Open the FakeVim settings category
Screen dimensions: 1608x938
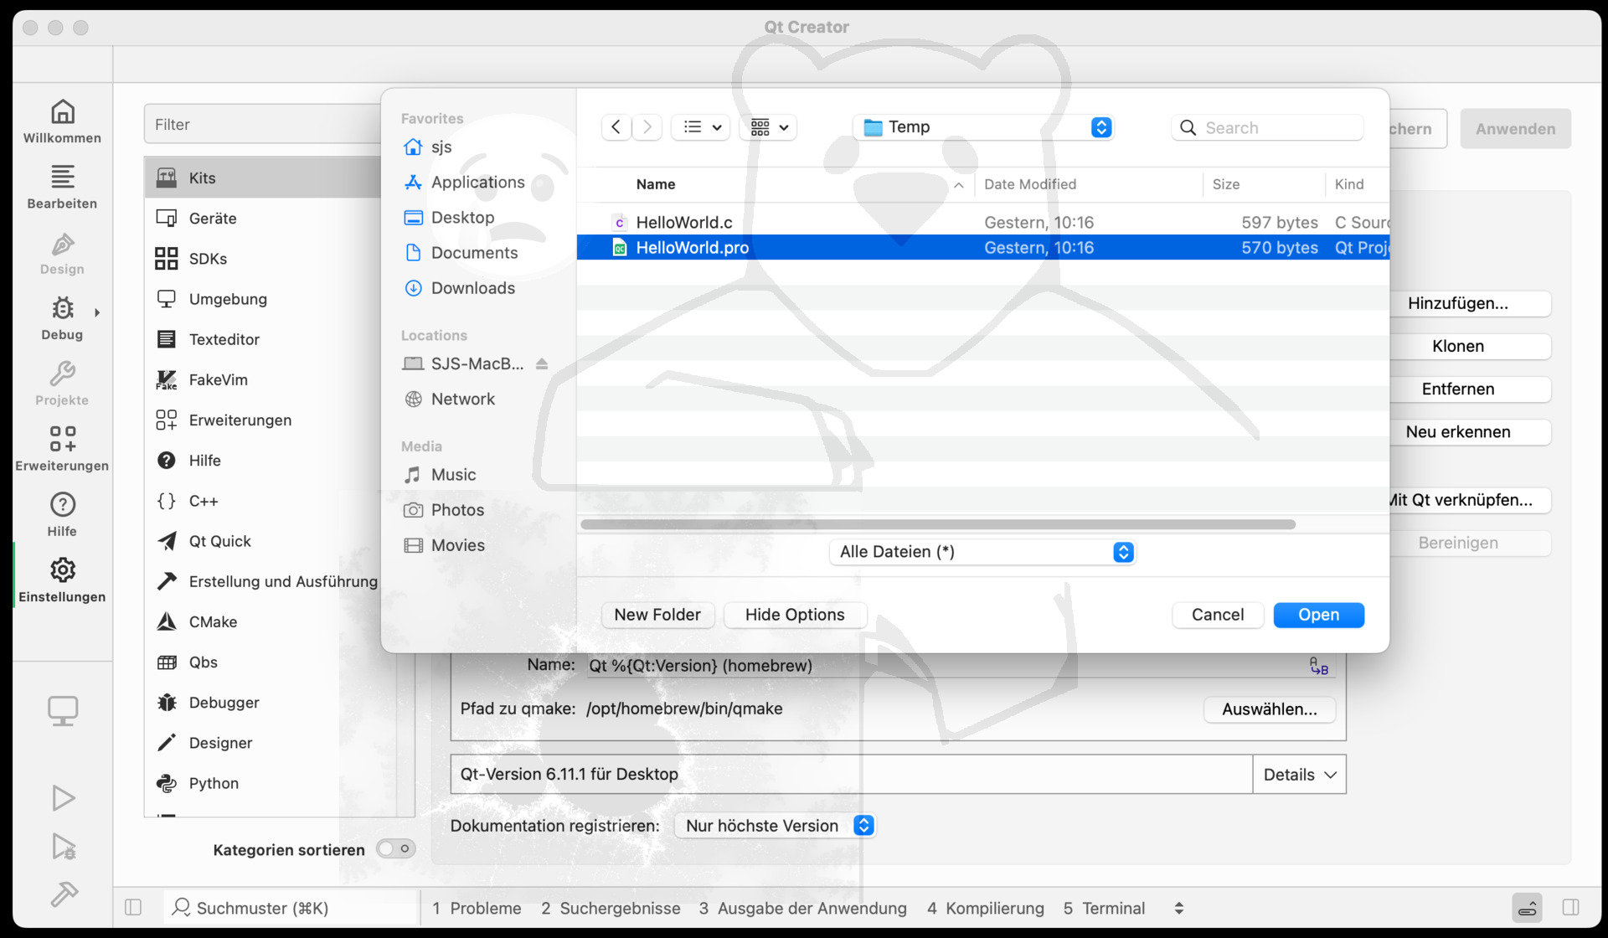(263, 379)
